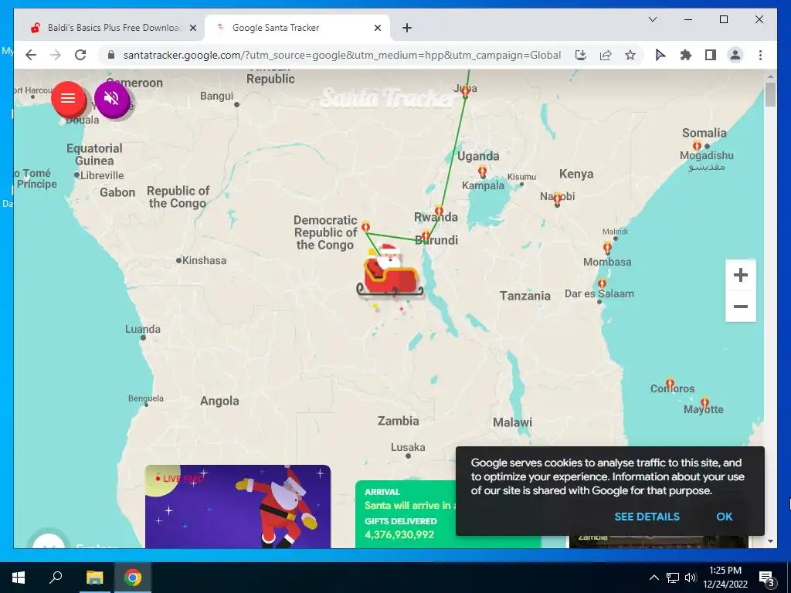This screenshot has width=791, height=593.
Task: Close the Baldi's Basics Plus tab
Action: click(192, 29)
